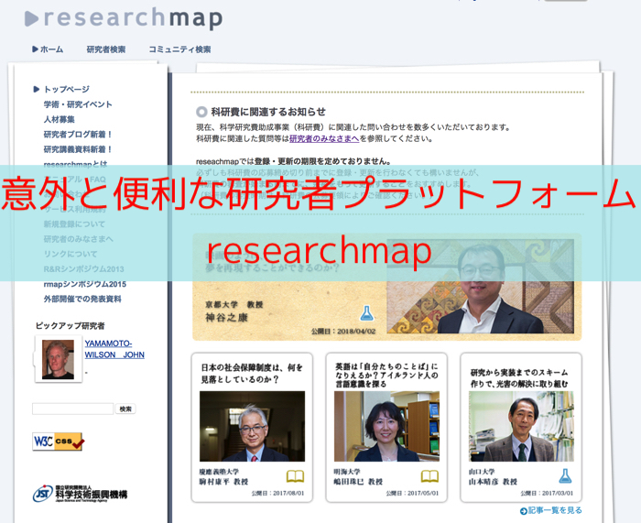Viewport: 641px width, 523px height.
Task: Click the photo of 山本晴彦 教授
Action: [x=521, y=426]
